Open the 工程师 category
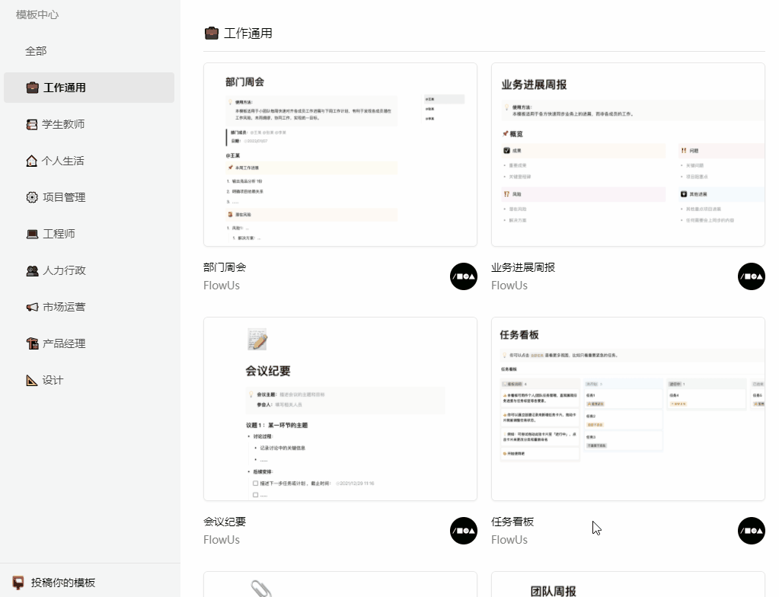Screen dimensions: 779x597 pos(89,234)
